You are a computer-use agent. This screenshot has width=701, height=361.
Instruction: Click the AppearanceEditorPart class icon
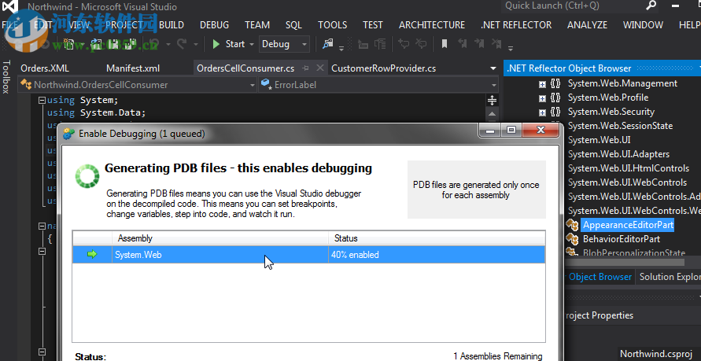573,225
